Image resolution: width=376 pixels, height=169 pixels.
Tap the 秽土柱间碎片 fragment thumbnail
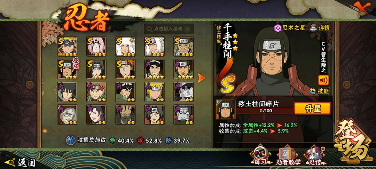[x=225, y=110]
